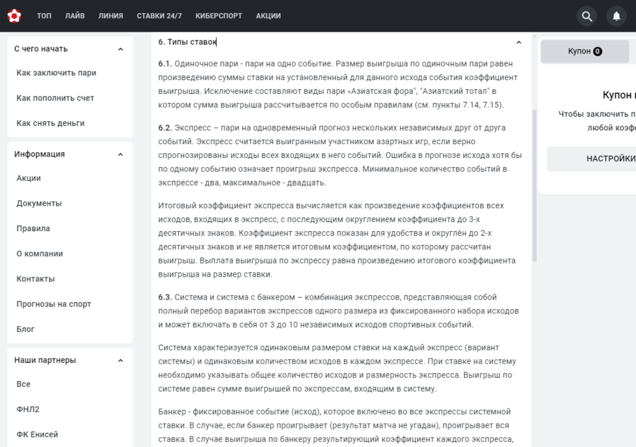The width and height of the screenshot is (636, 447).
Task: Click the paragraph numbered 6.2.
Action: 340,155
